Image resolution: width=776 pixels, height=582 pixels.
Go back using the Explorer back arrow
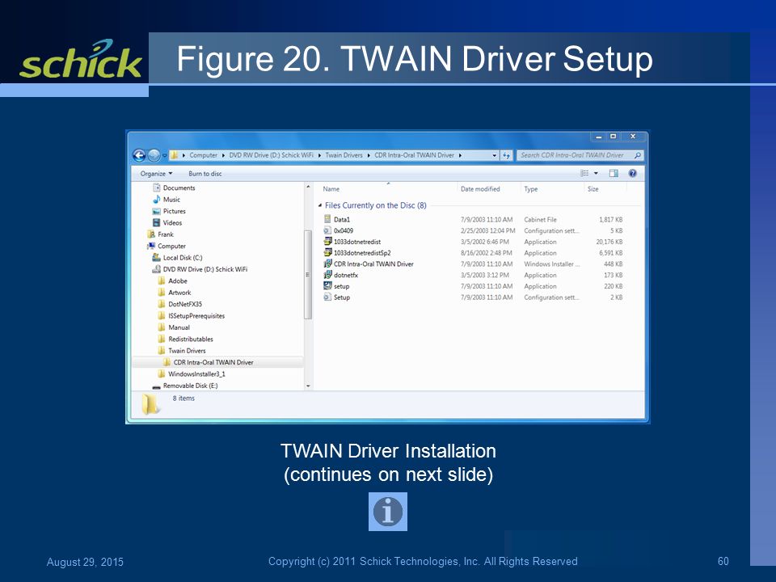(x=139, y=155)
